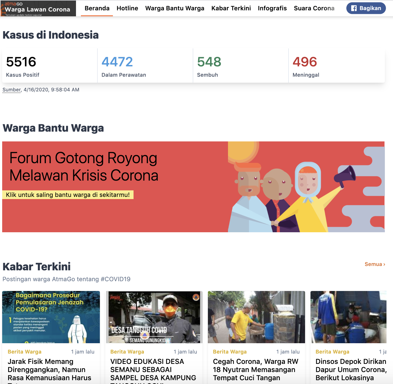Open the hand-washing station photo thumbnail

pos(256,317)
